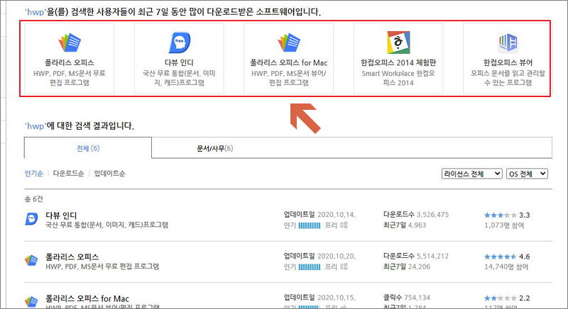Open the 다뷰 인디 card icon

coord(180,43)
